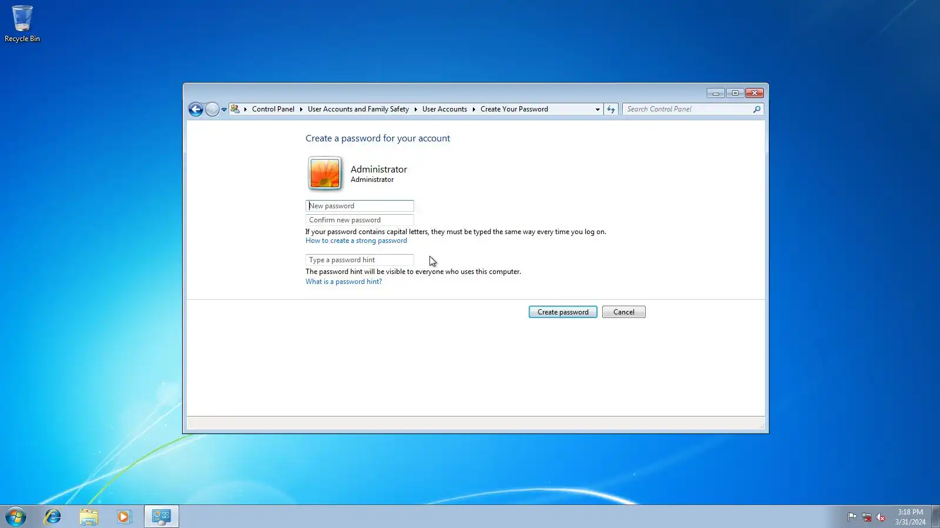This screenshot has width=940, height=528.
Task: Go back with the Back arrow button
Action: click(x=196, y=109)
